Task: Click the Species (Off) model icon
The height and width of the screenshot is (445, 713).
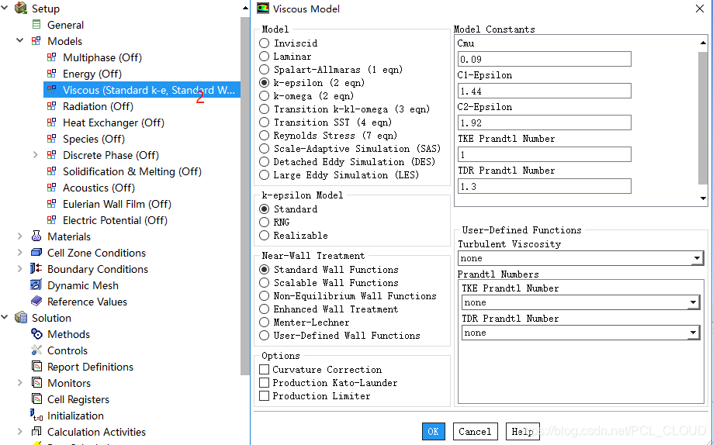Action: click(x=52, y=139)
